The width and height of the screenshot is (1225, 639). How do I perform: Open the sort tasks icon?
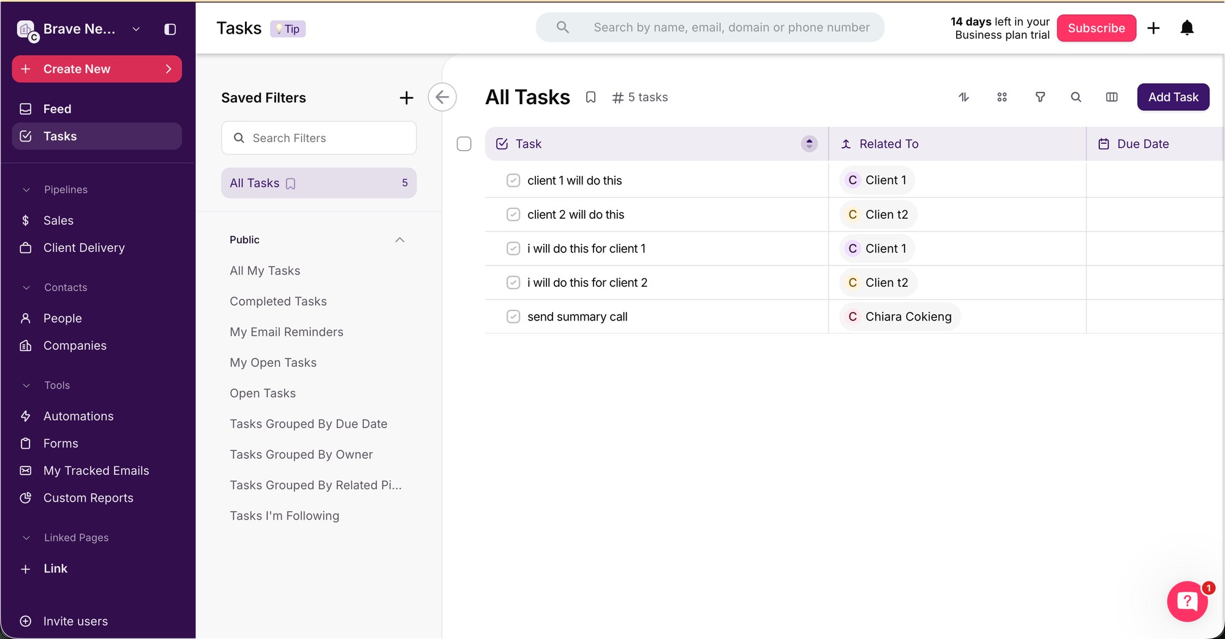pyautogui.click(x=963, y=97)
